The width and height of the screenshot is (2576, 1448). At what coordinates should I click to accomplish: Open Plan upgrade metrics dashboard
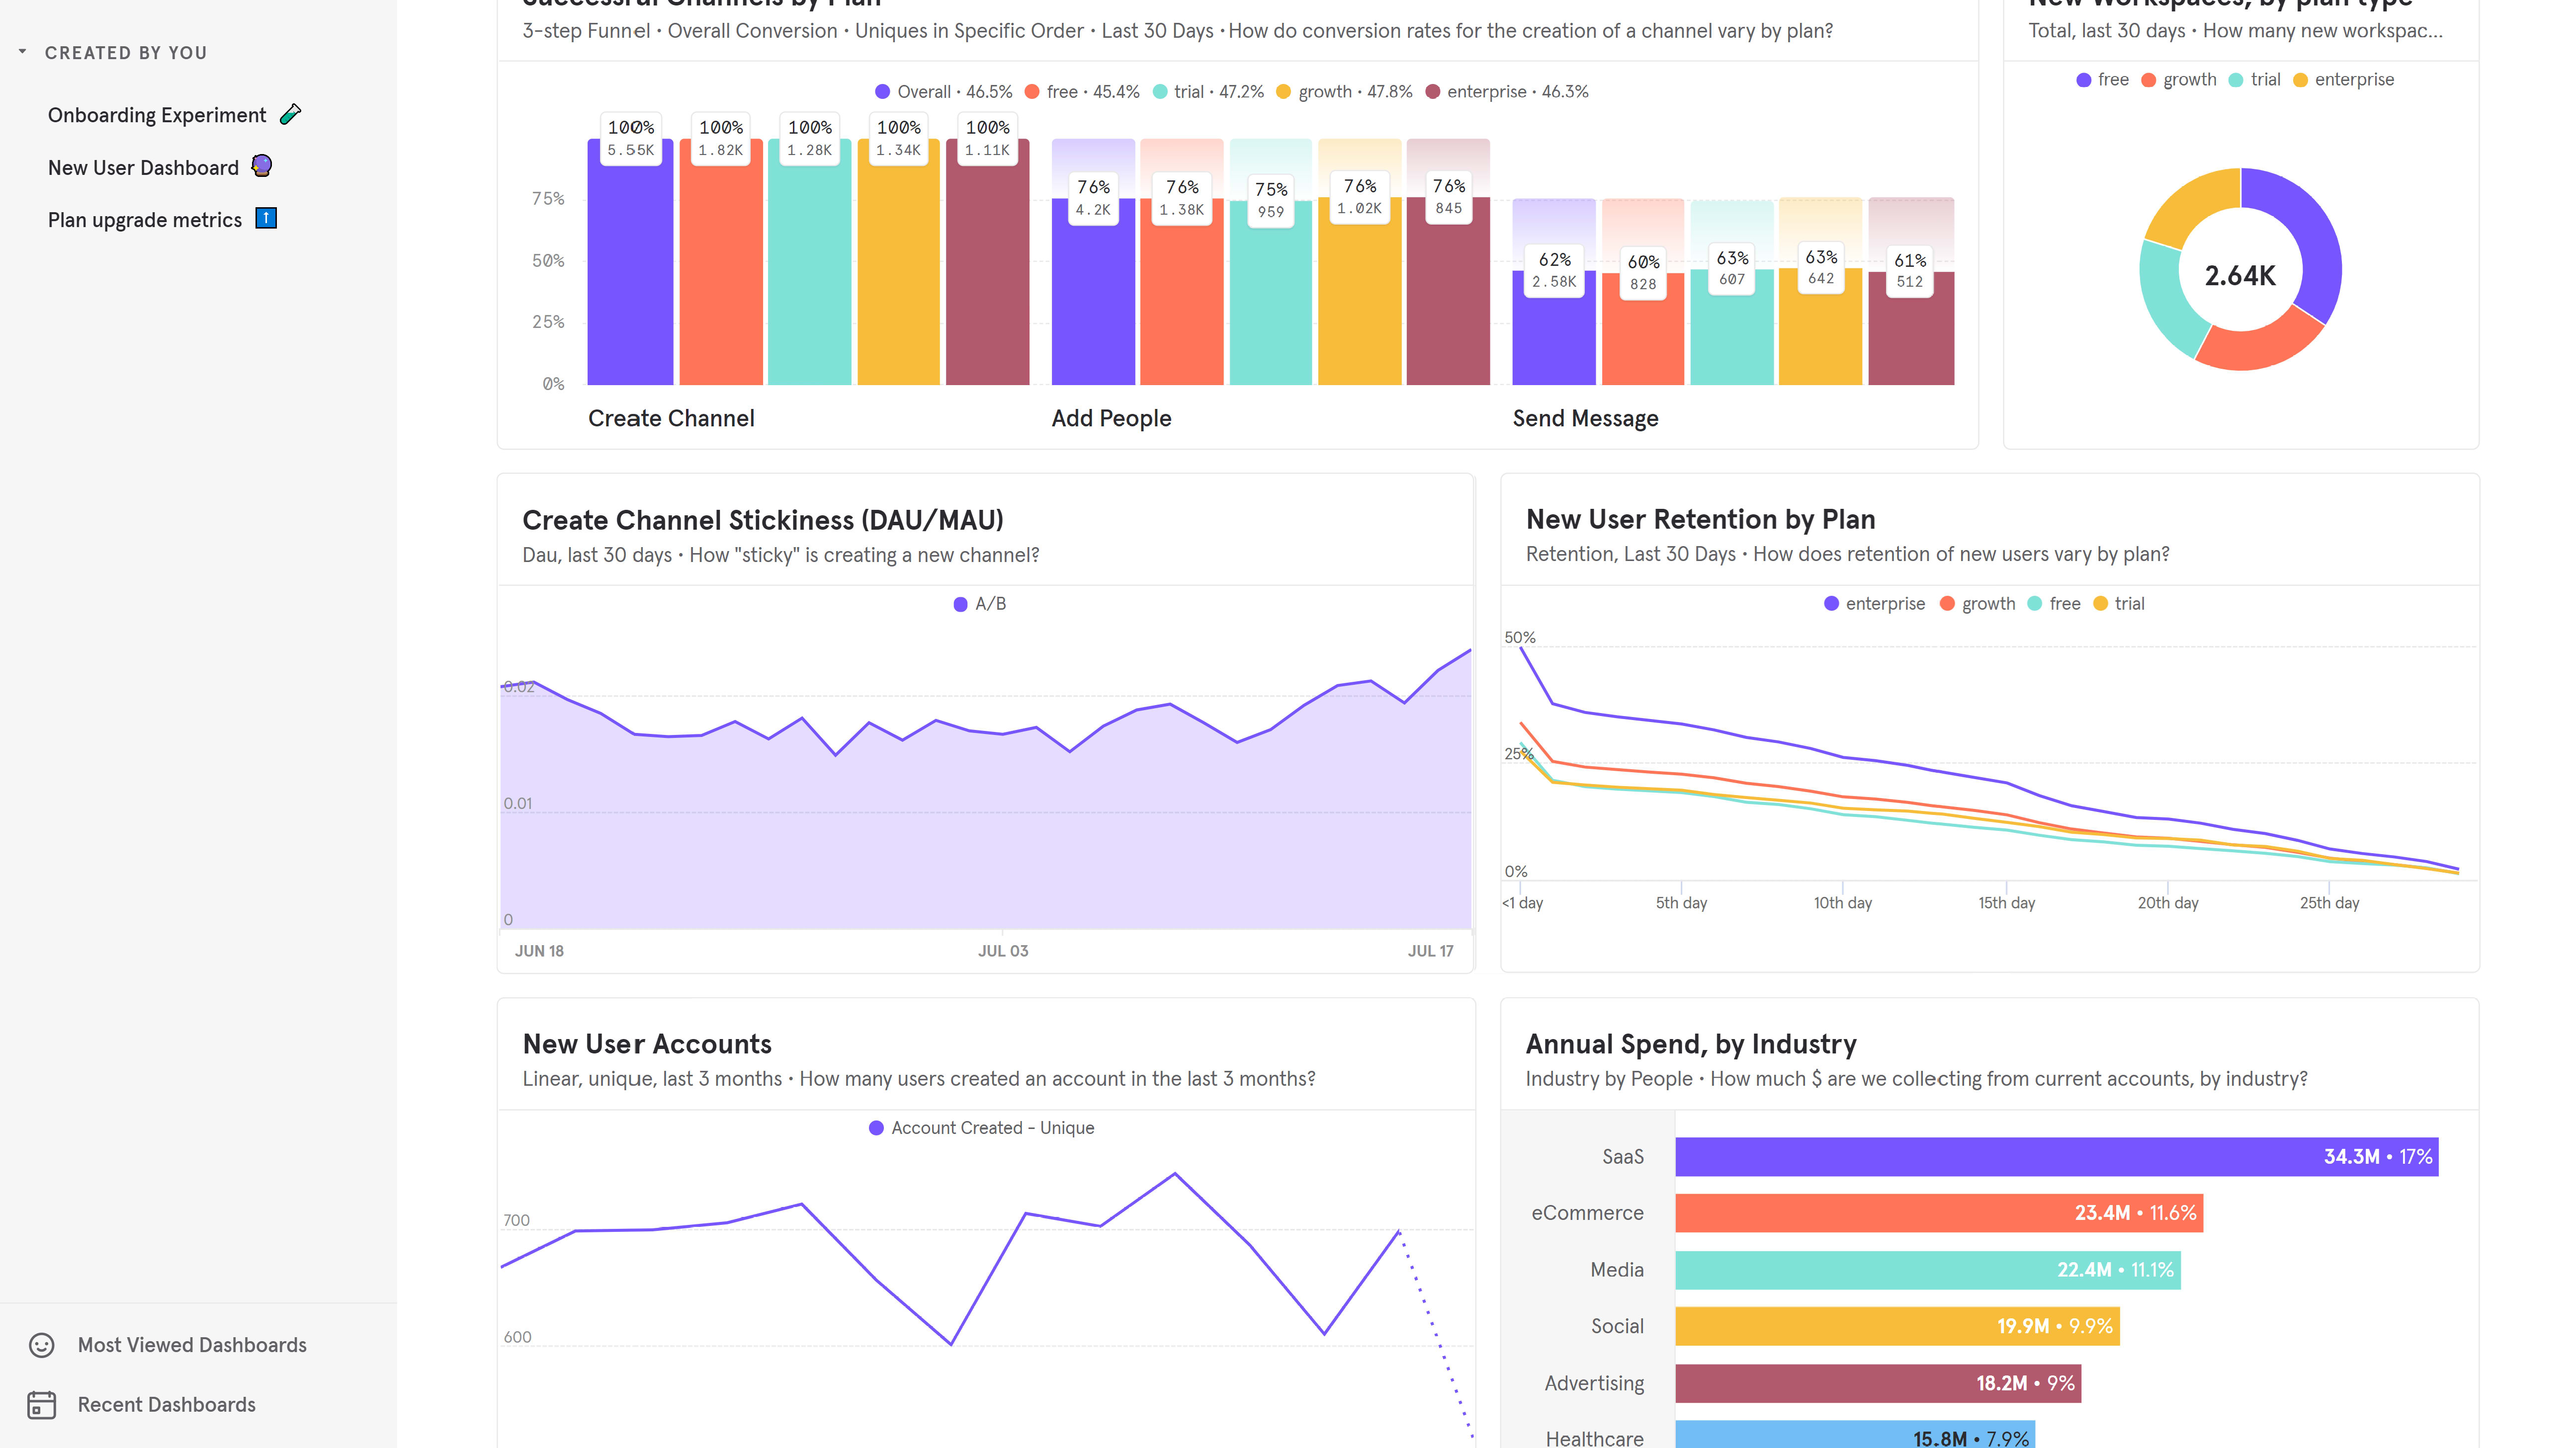[x=145, y=220]
